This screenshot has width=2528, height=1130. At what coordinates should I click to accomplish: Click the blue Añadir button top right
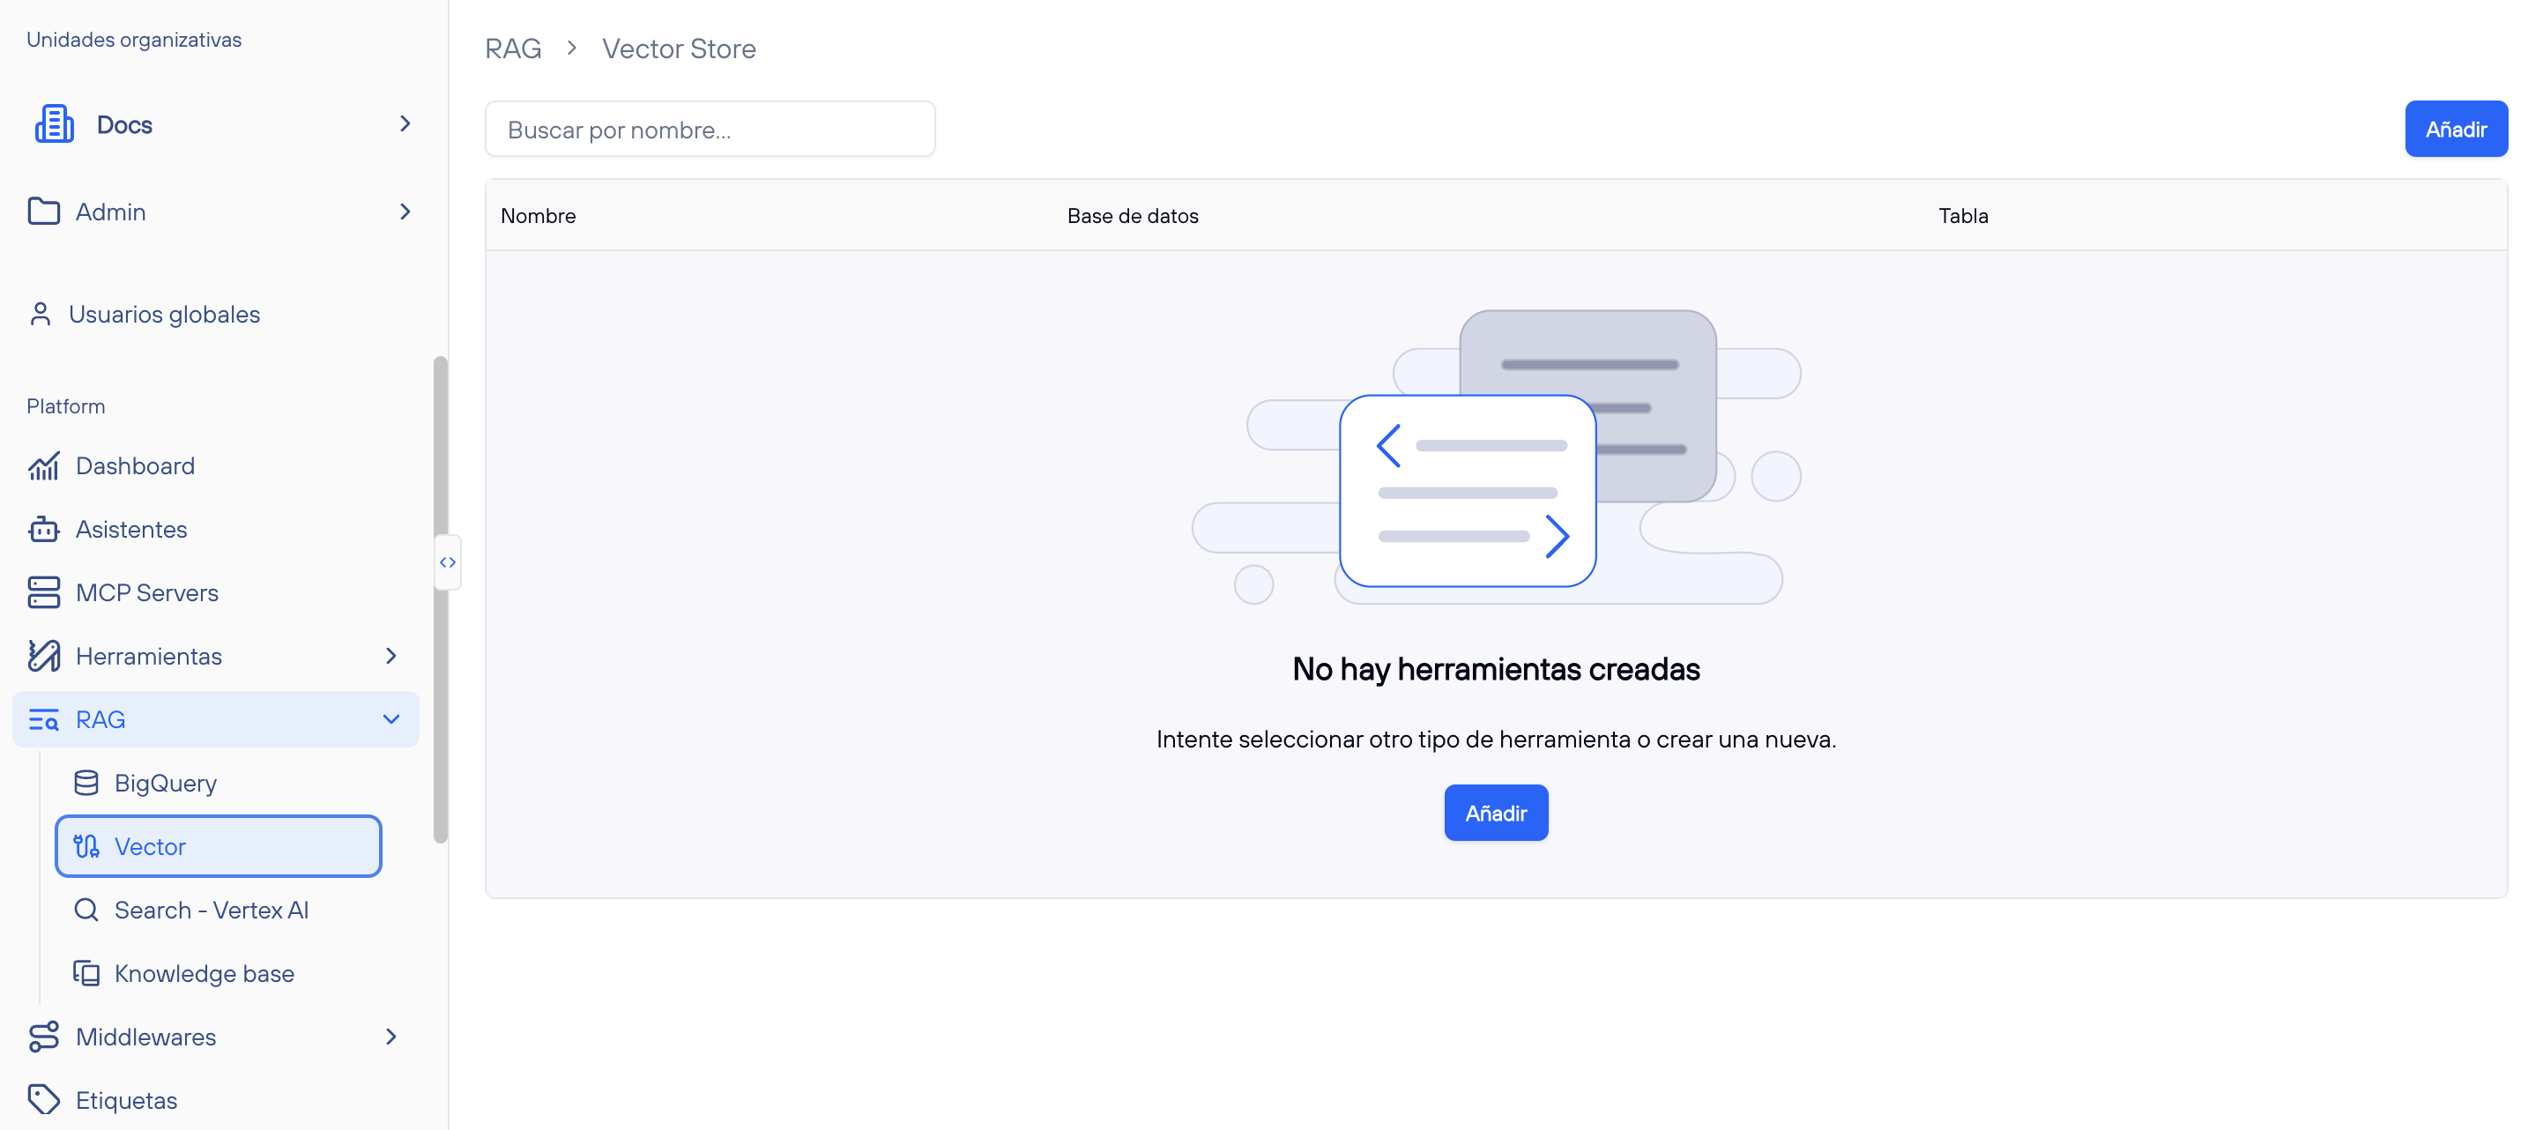click(x=2456, y=129)
